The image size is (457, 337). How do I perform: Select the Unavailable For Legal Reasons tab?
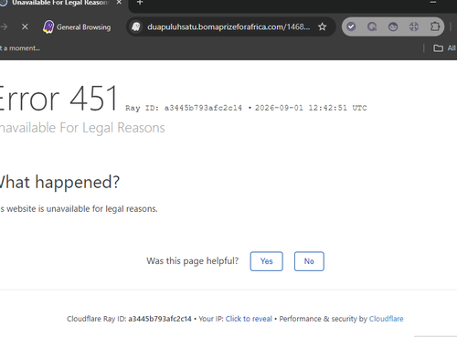[59, 3]
